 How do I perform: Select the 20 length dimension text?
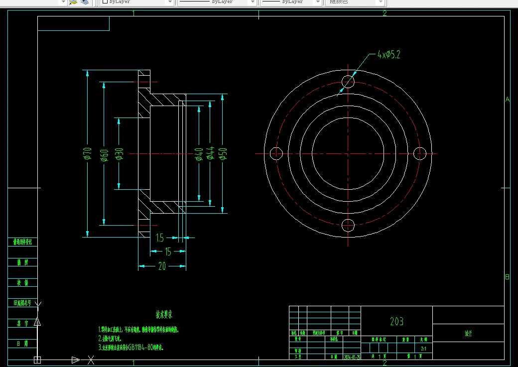(x=162, y=266)
